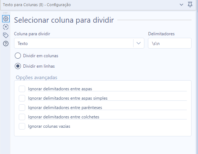Click the three dots grip above sidebar
The height and width of the screenshot is (154, 198).
click(5, 13)
